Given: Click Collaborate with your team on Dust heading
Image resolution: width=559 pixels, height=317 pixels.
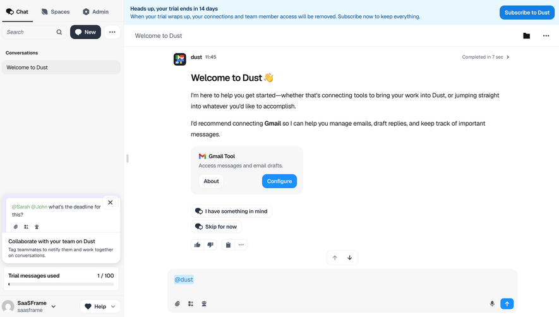Looking at the screenshot, I should click(52, 241).
